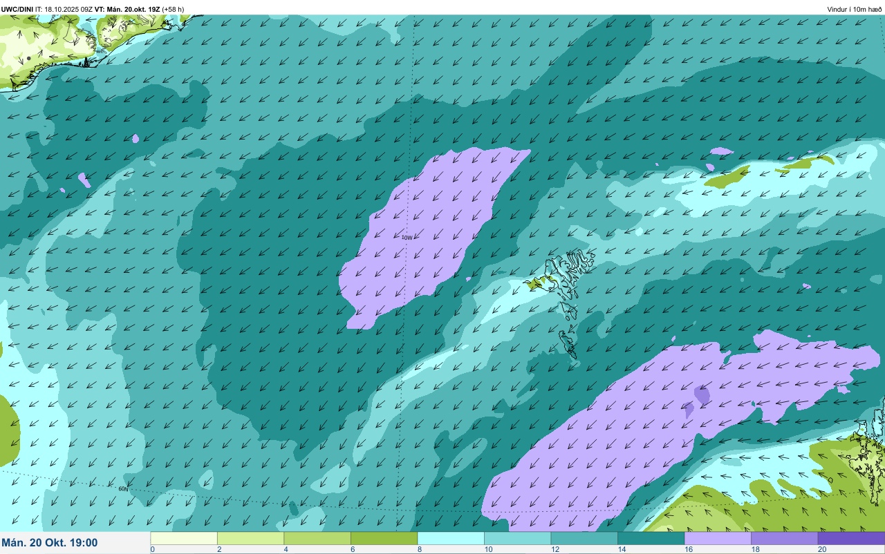Click the green 4–6 legend swatch

point(317,538)
